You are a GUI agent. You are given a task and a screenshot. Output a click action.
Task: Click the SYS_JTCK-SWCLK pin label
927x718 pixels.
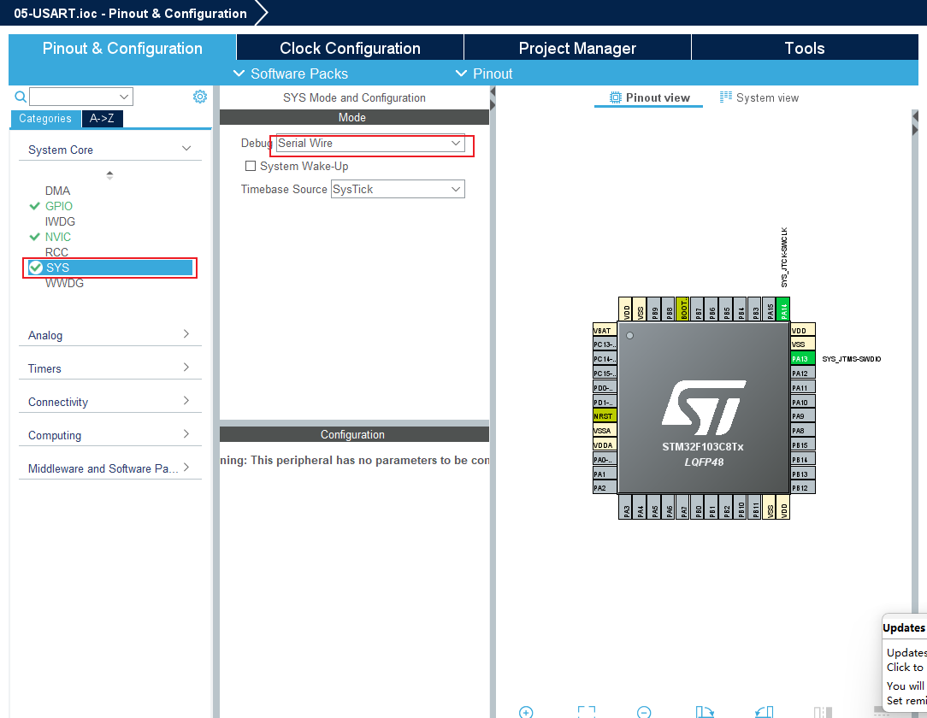[x=784, y=257]
